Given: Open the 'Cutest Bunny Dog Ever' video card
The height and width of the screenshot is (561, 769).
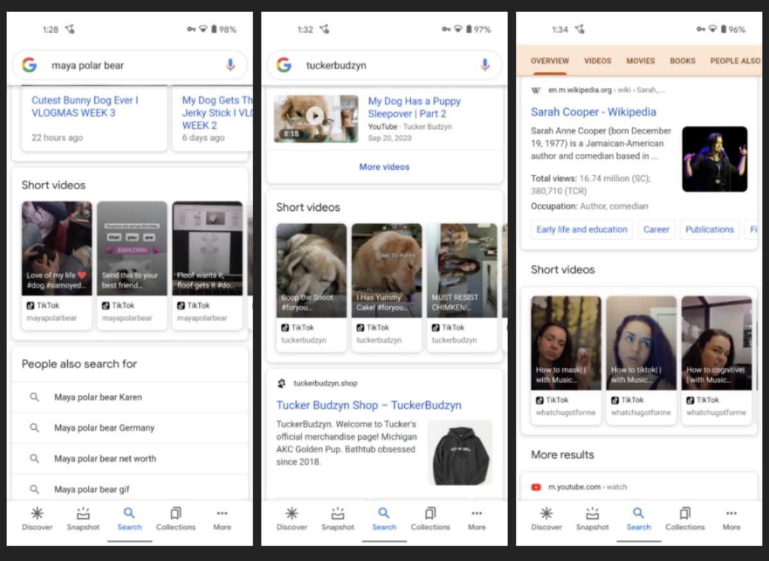Looking at the screenshot, I should pos(85,106).
